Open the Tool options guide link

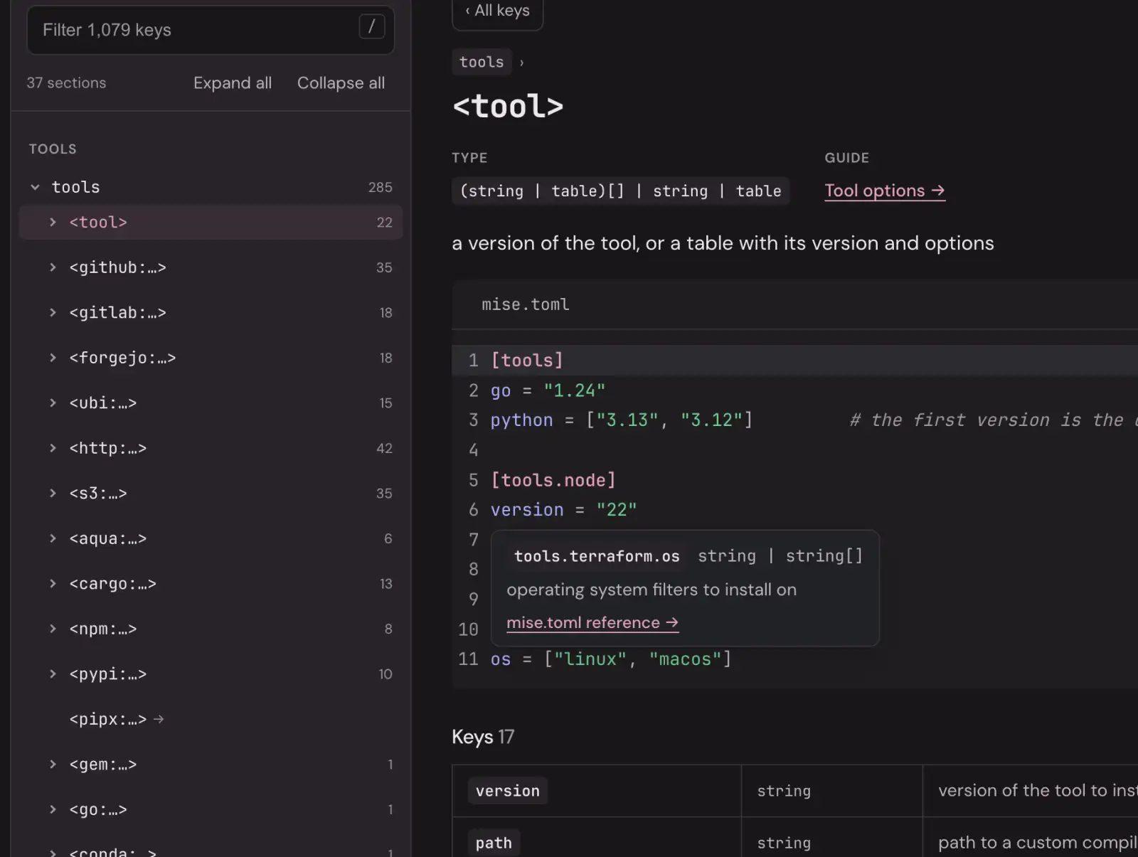[885, 191]
